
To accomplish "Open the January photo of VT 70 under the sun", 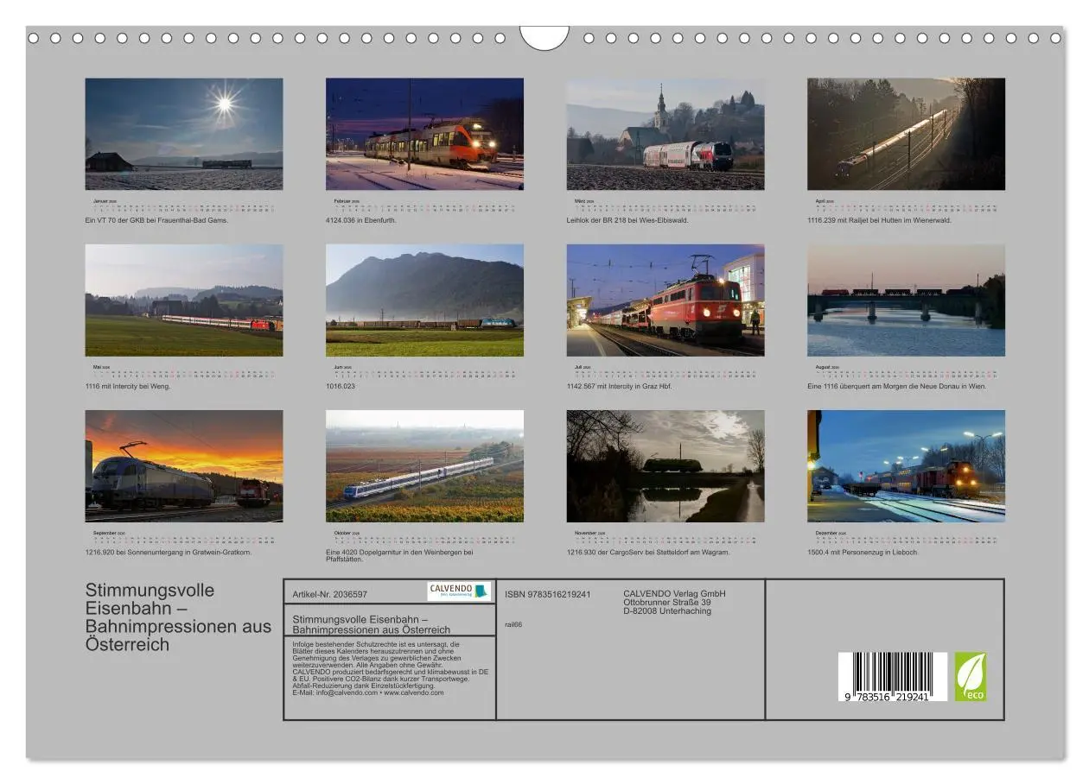I will tap(184, 134).
